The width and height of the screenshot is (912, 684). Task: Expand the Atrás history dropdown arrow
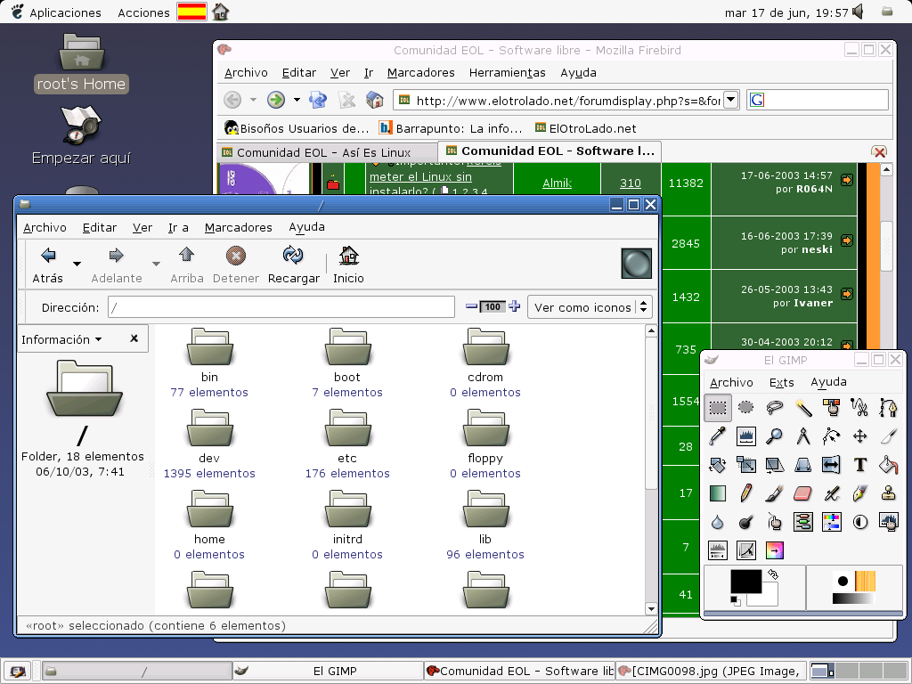coord(77,264)
